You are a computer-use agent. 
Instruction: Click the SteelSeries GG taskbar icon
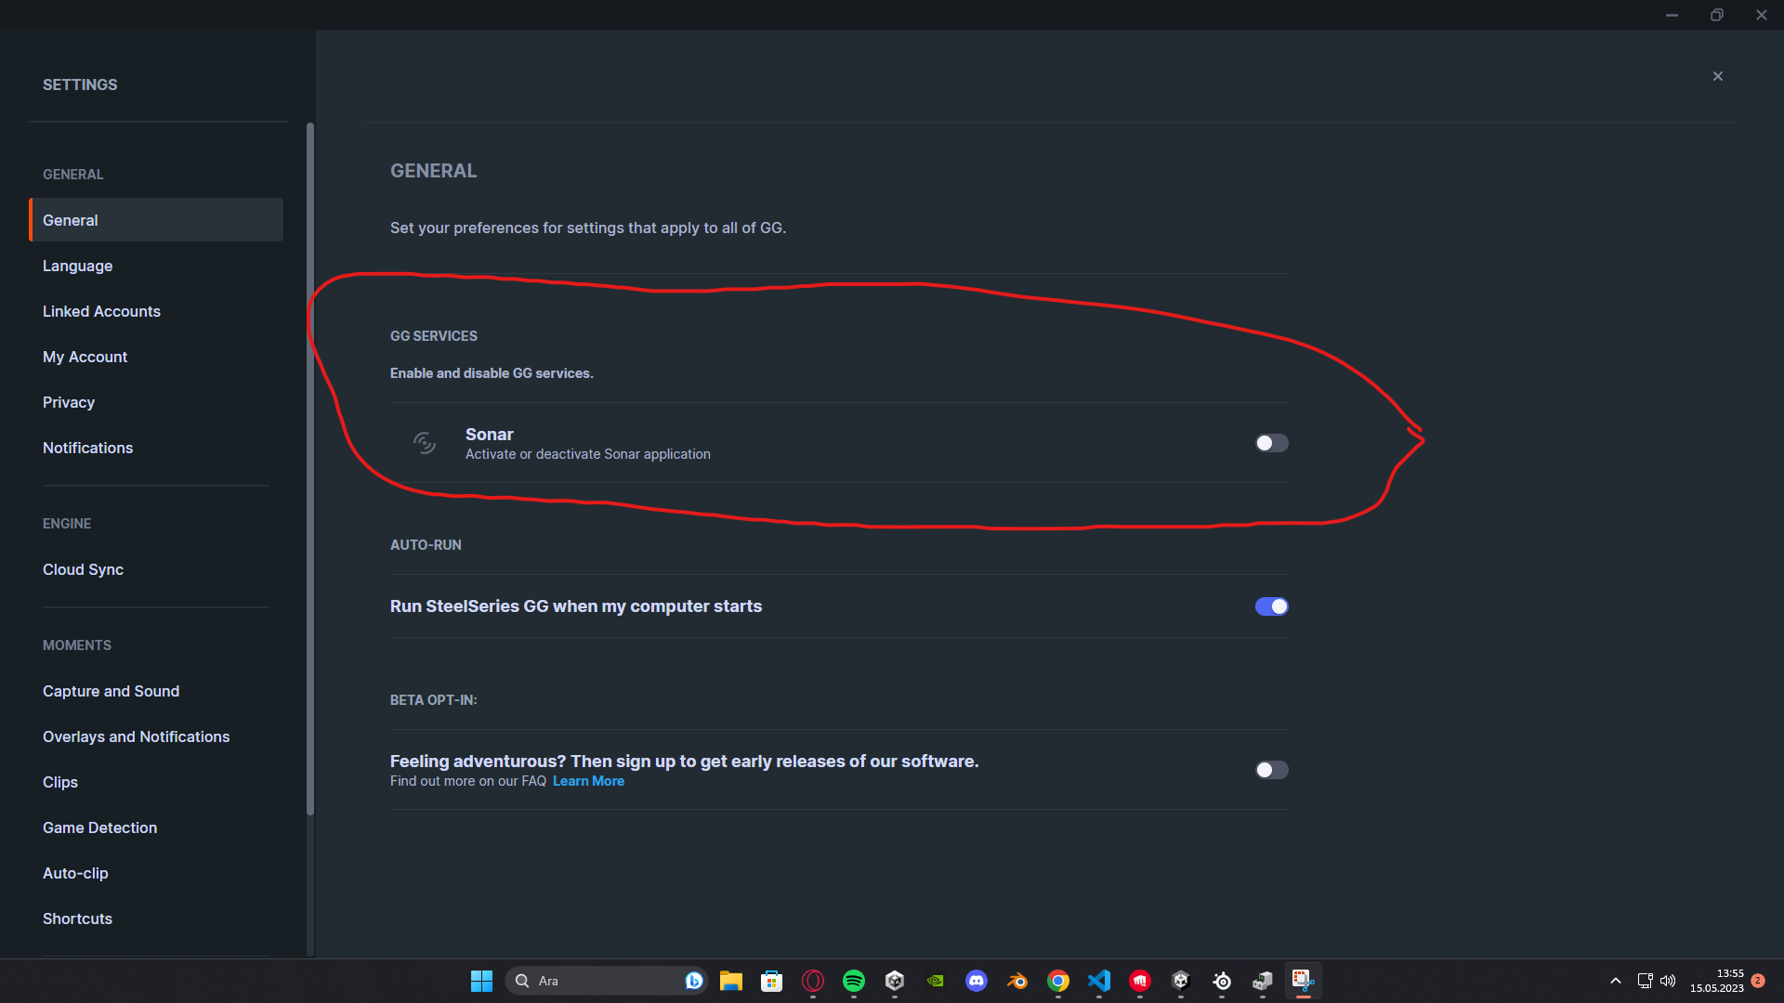pos(1222,981)
